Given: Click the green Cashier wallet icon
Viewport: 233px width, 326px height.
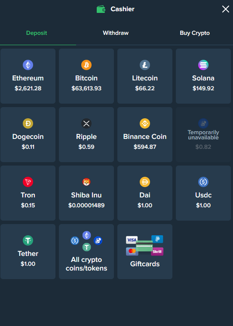Looking at the screenshot, I should point(101,9).
